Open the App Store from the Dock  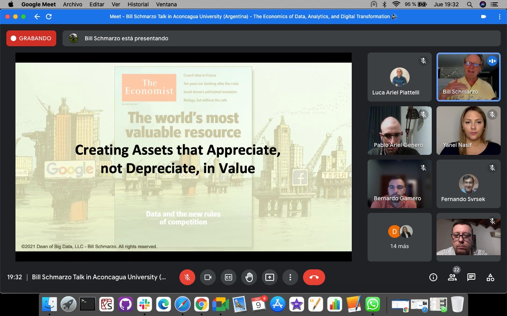pyautogui.click(x=278, y=304)
